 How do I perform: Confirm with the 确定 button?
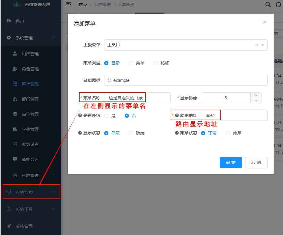(x=231, y=163)
